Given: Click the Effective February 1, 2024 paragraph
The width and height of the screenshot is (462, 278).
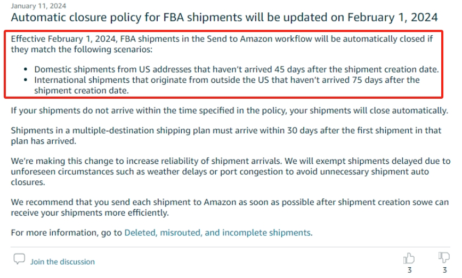Looking at the screenshot, I should (222, 44).
